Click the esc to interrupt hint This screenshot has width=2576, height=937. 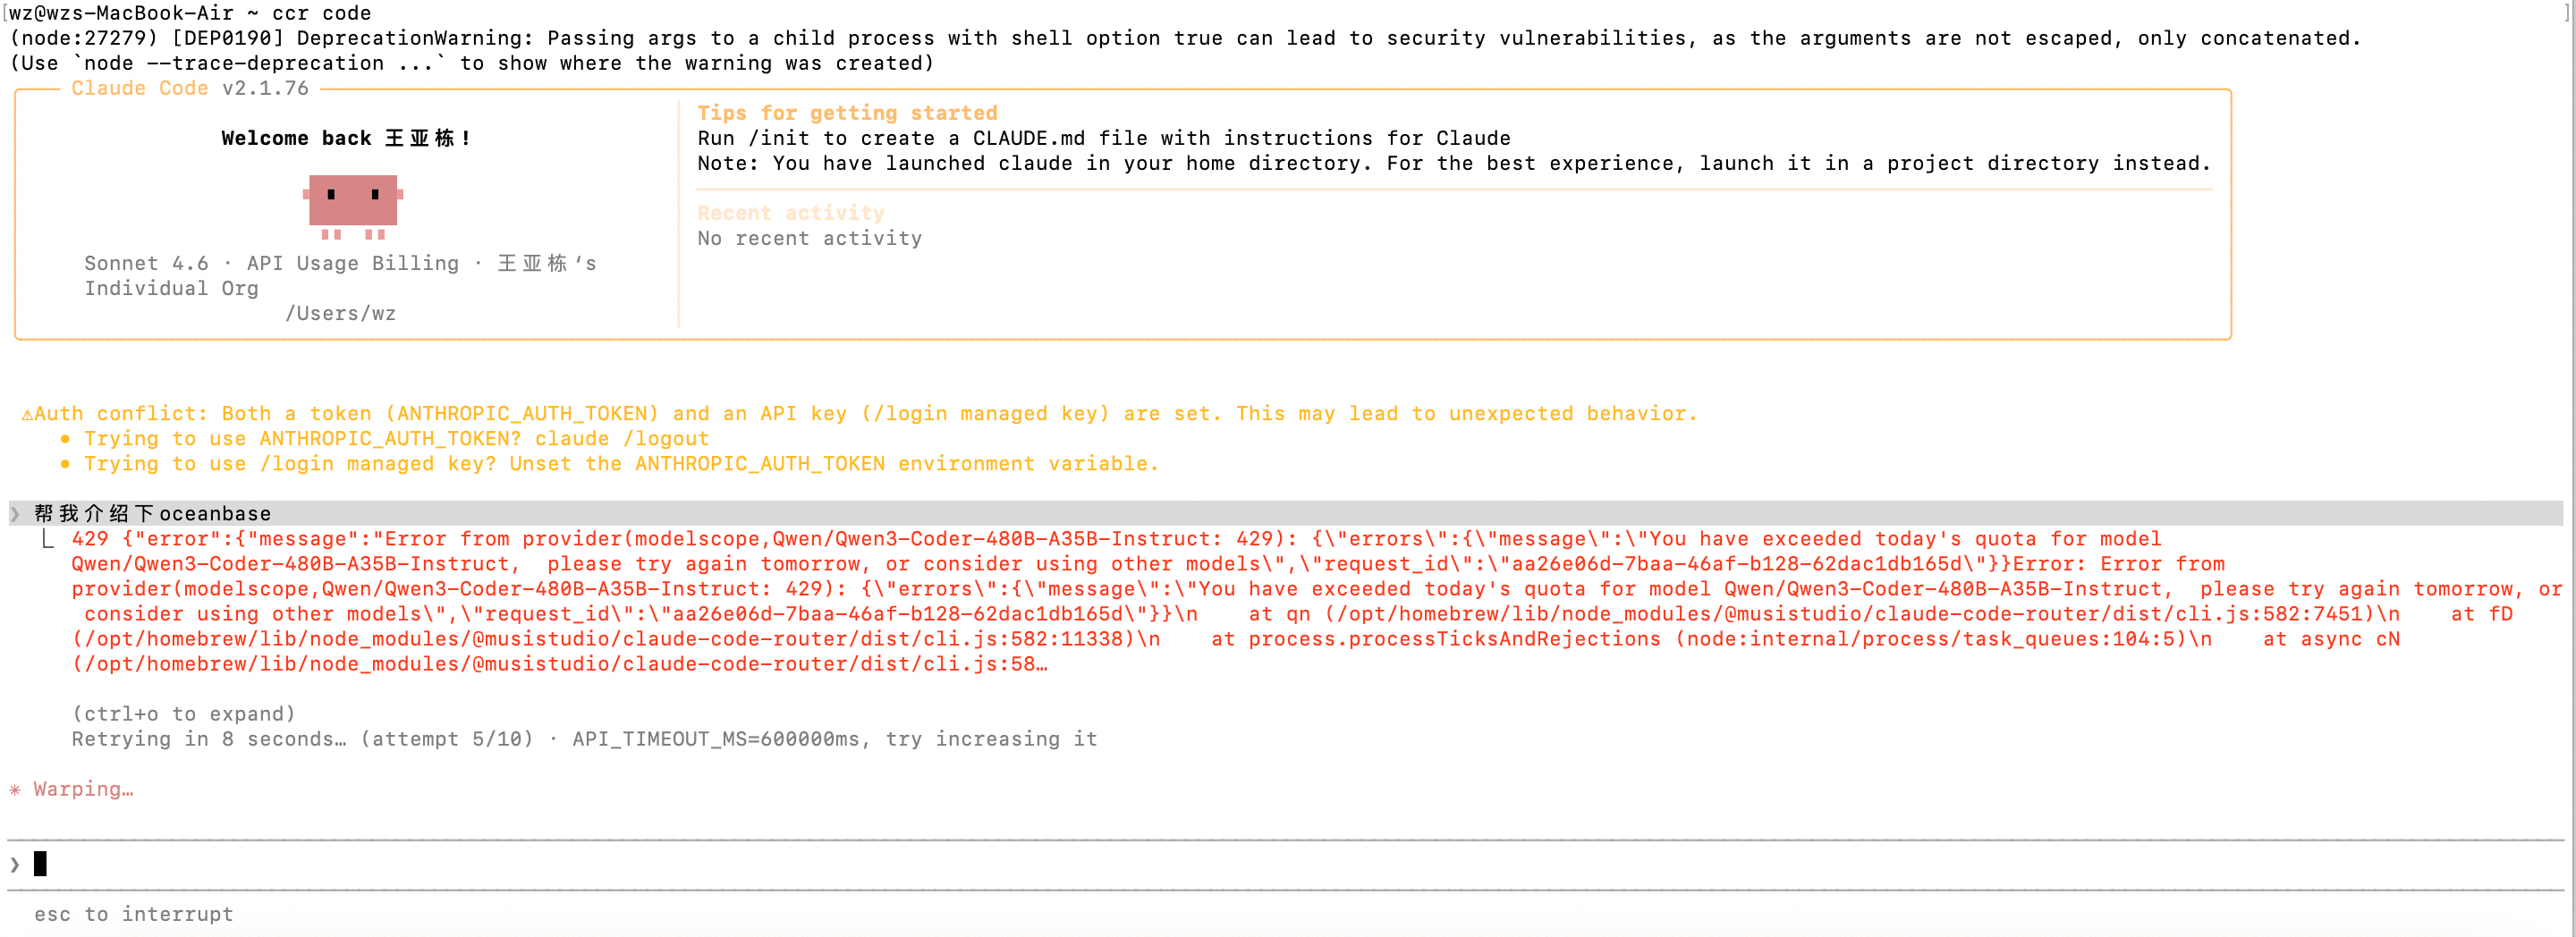134,914
